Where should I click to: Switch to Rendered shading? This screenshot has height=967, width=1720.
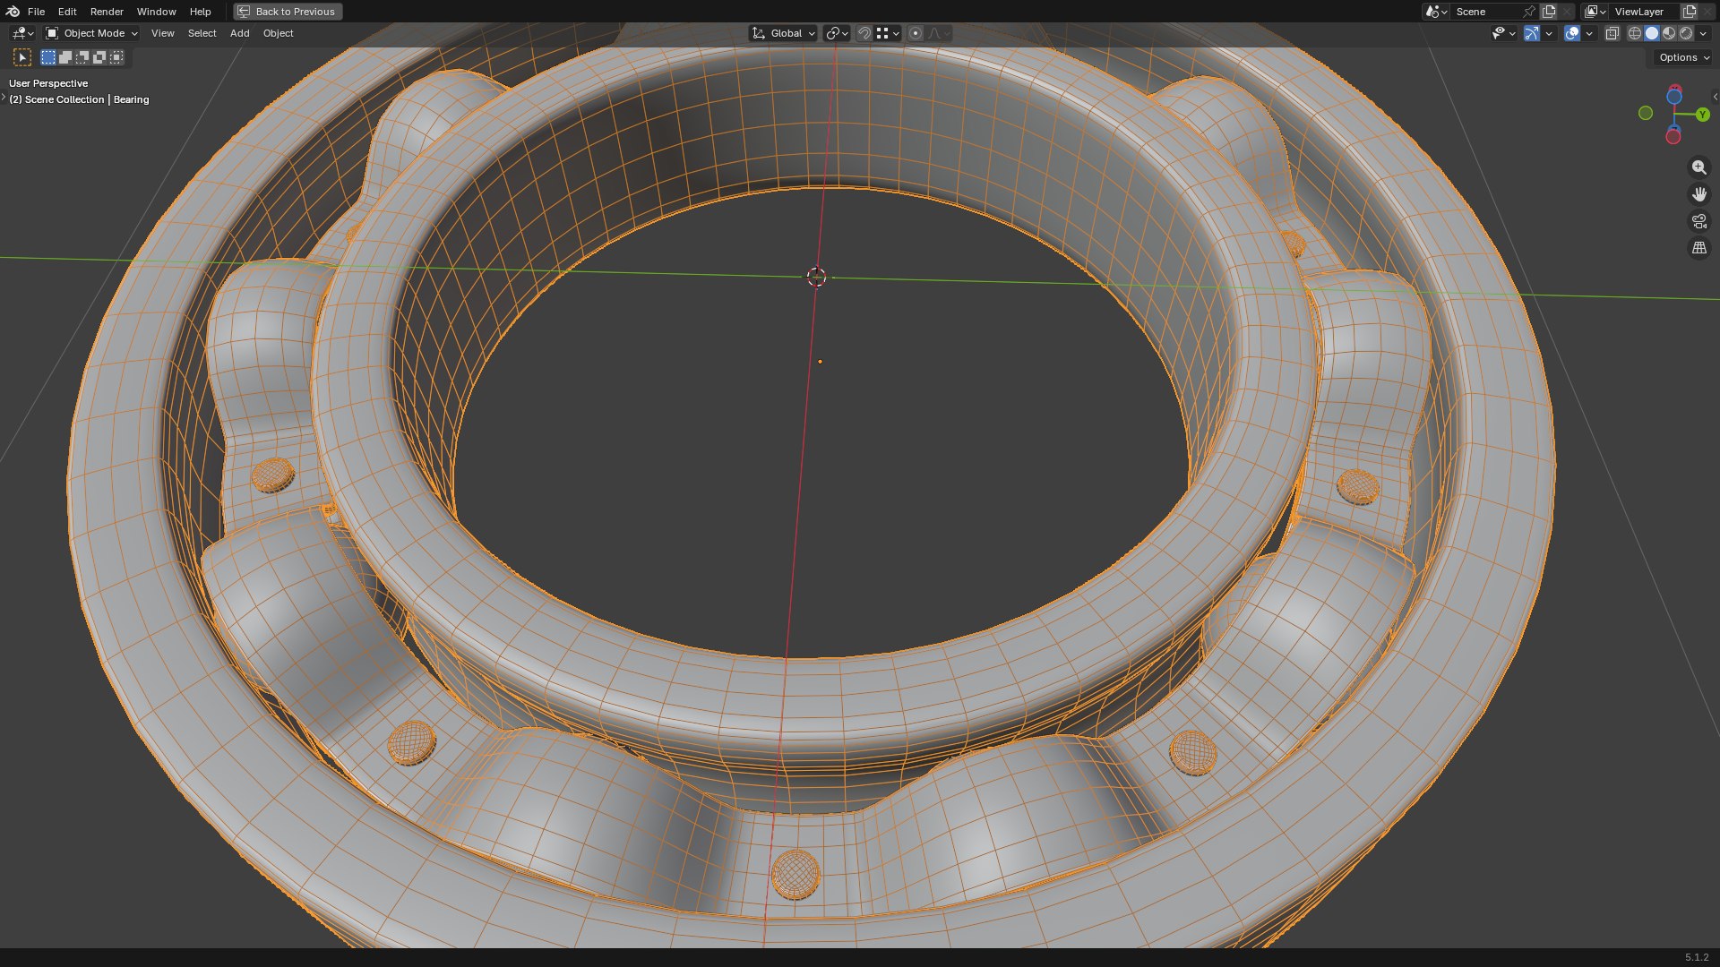click(x=1686, y=33)
